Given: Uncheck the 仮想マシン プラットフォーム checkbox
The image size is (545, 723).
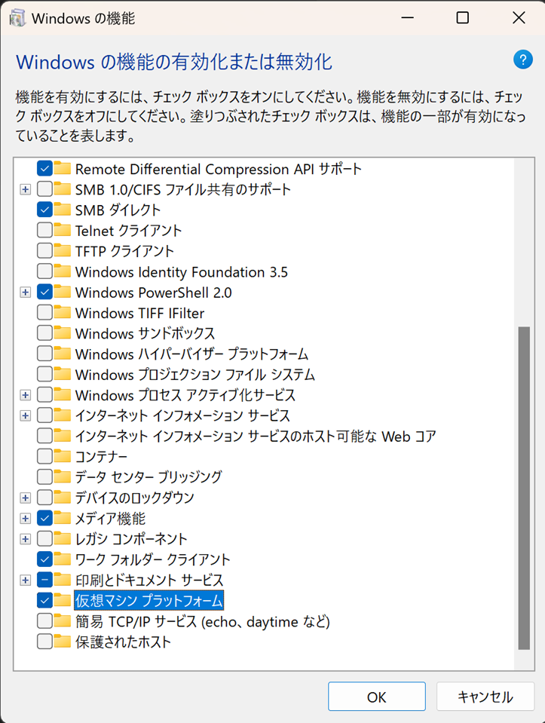Looking at the screenshot, I should coord(44,601).
